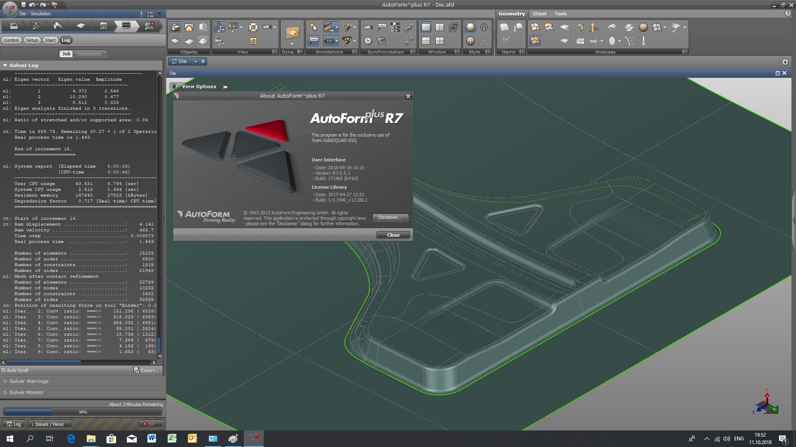Click the link chain synchronization icon

click(409, 27)
